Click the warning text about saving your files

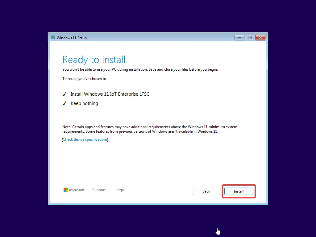pos(140,69)
